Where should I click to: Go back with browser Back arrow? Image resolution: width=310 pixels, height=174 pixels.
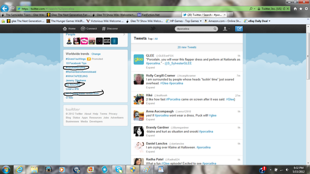4,9
